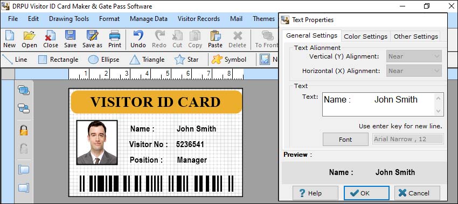Click the To Front toolbar icon

(266, 39)
